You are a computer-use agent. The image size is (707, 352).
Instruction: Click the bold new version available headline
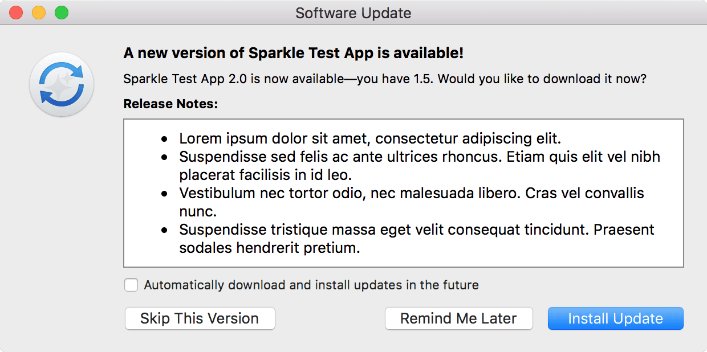point(293,54)
